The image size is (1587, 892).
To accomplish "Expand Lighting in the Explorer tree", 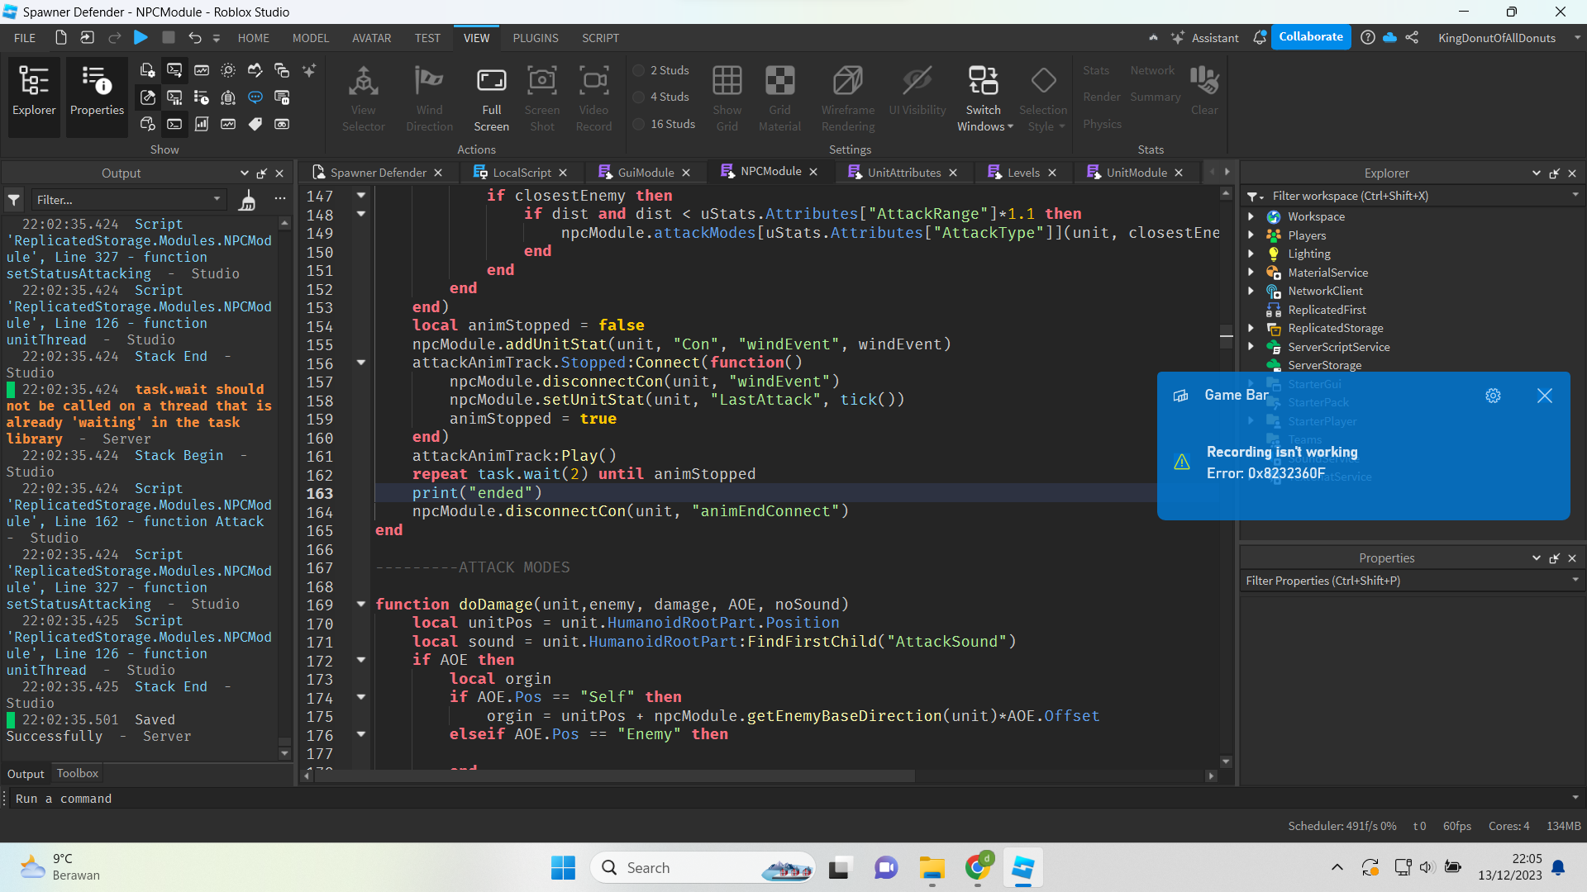I will click(x=1251, y=254).
